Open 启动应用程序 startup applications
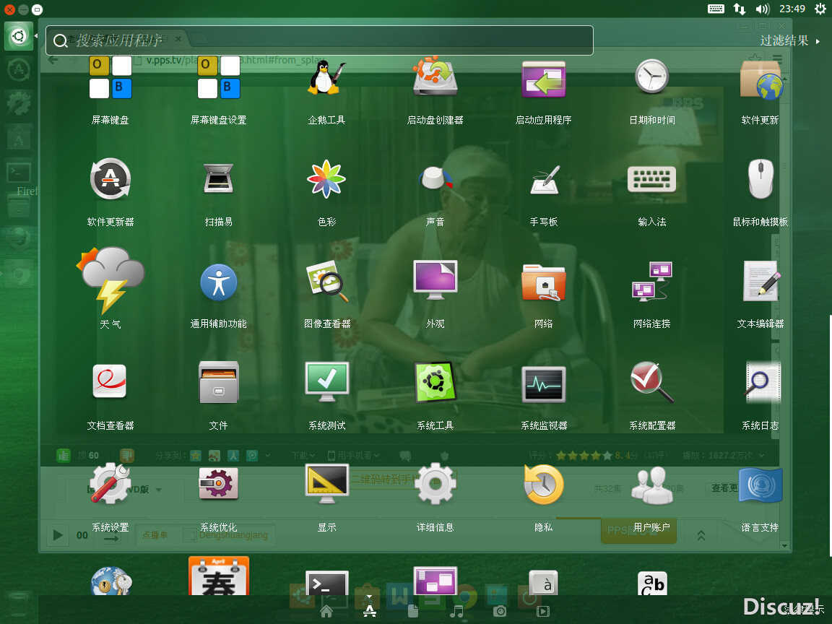 [543, 79]
